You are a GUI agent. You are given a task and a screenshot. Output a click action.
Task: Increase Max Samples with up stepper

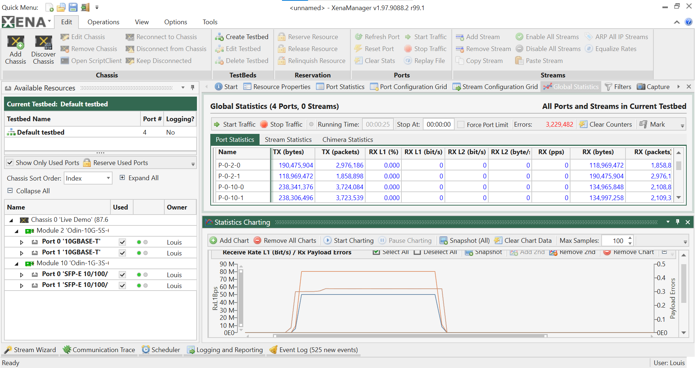coord(630,238)
